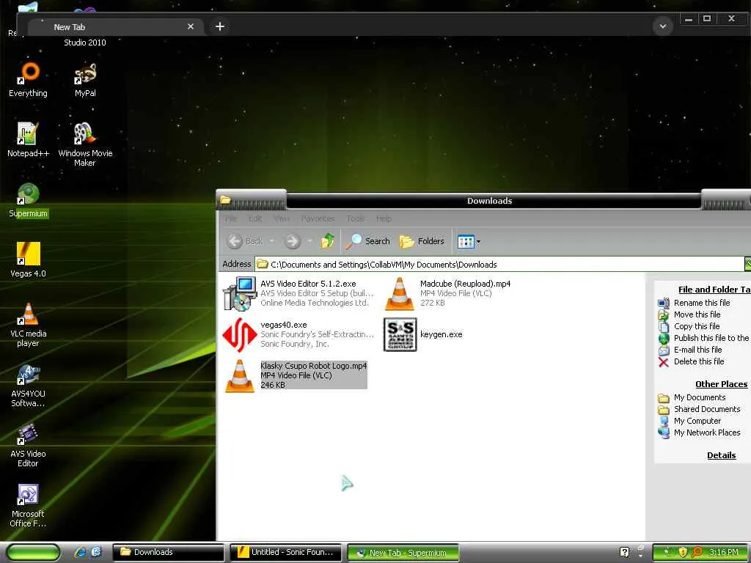Open the Views dropdown in Downloads toolbar
Viewport: 751px width, 563px height.
click(469, 241)
